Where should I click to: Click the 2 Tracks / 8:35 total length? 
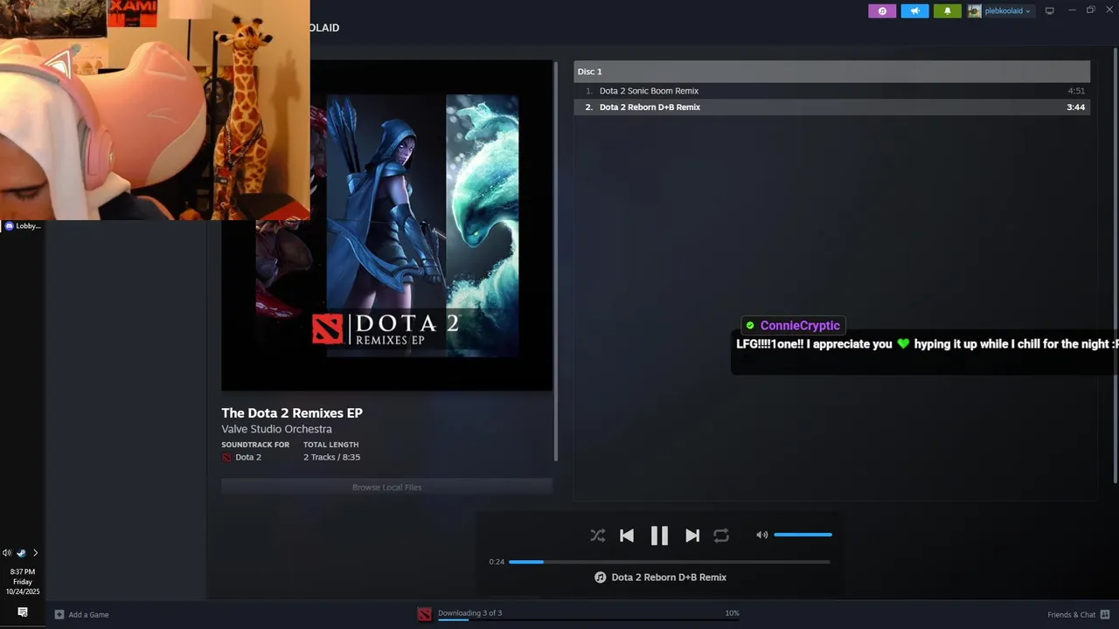[x=331, y=457]
